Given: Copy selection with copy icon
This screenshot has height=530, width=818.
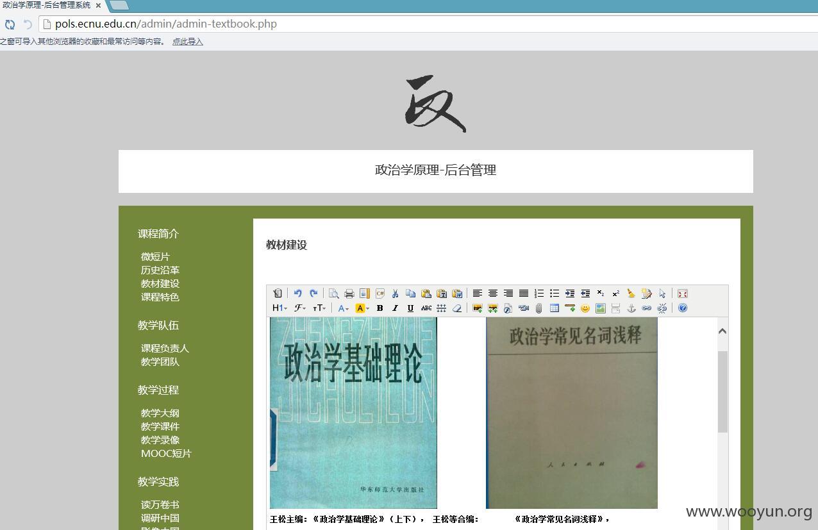Looking at the screenshot, I should point(411,294).
